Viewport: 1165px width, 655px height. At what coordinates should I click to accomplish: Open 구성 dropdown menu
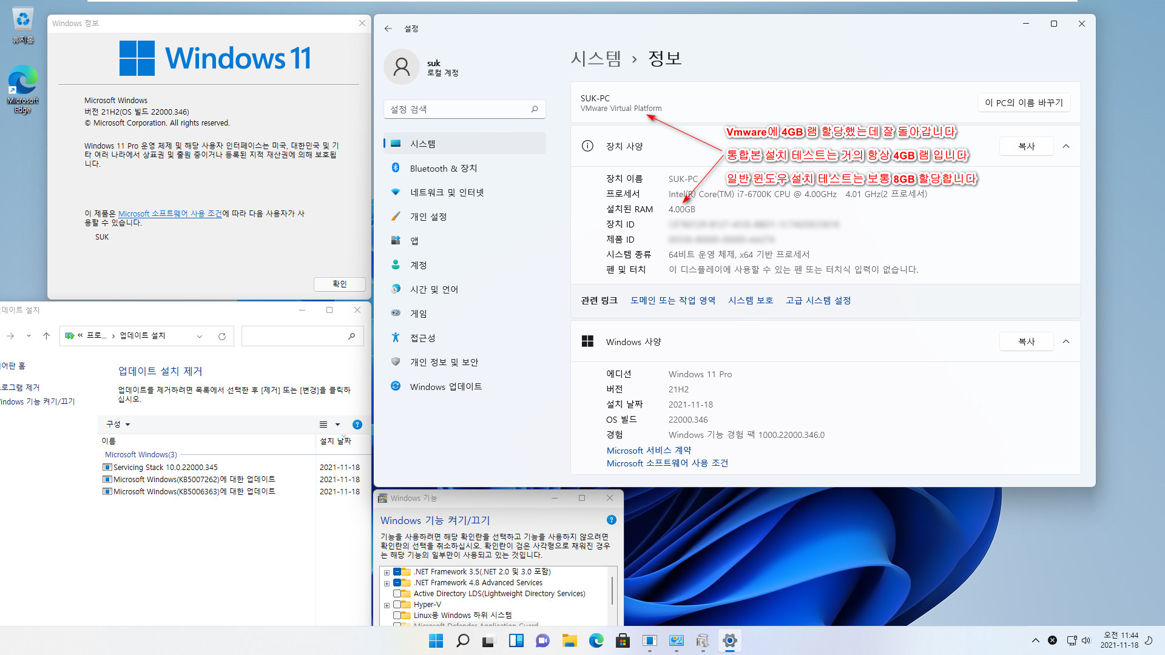pos(118,424)
